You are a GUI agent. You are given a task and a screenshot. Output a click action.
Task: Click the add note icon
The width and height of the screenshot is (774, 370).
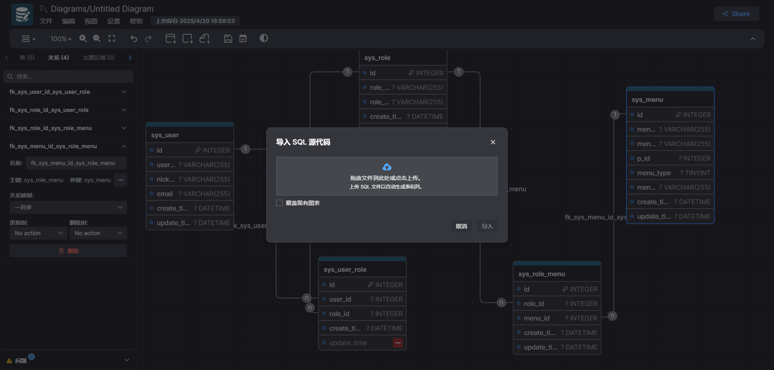pos(205,39)
